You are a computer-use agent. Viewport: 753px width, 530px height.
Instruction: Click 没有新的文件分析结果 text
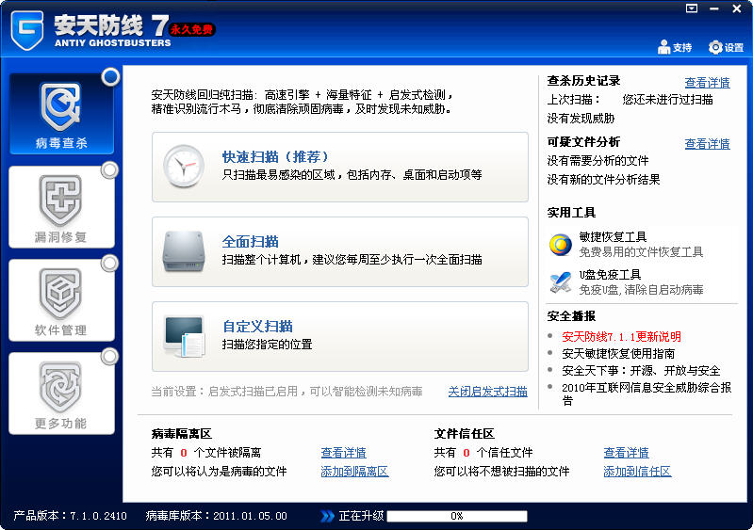pyautogui.click(x=604, y=180)
